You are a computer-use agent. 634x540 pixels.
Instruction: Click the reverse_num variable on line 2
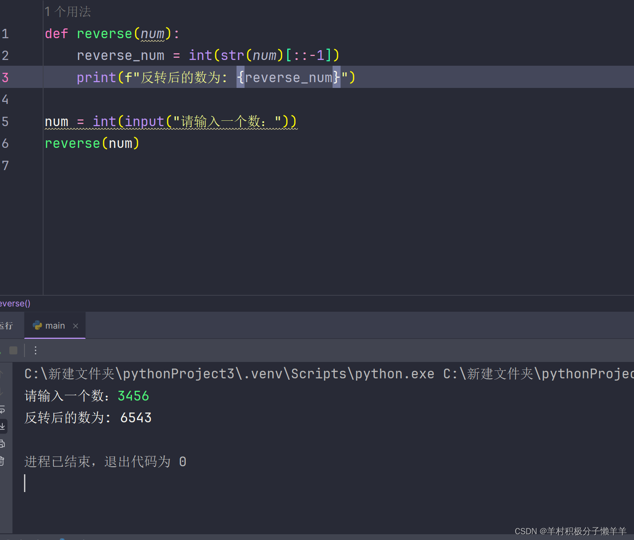(120, 56)
